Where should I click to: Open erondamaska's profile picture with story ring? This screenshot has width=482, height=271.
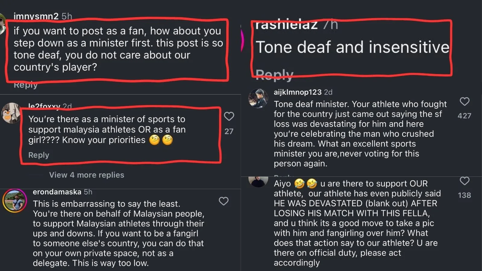(14, 201)
